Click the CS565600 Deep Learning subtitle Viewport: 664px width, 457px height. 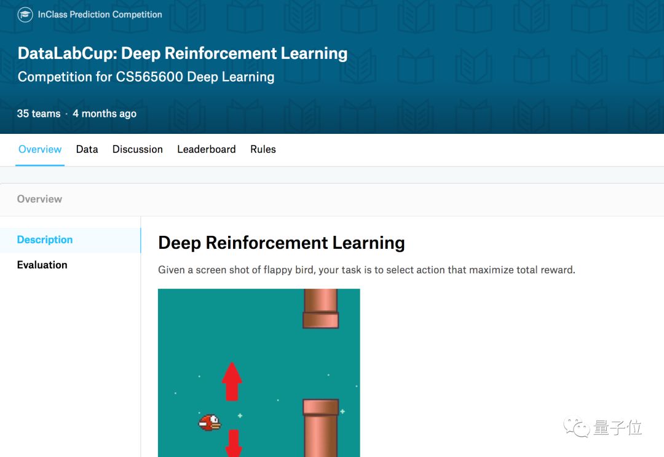click(146, 77)
